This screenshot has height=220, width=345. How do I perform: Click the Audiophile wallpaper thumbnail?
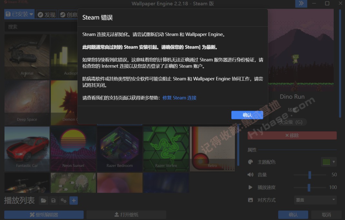click(x=64, y=56)
